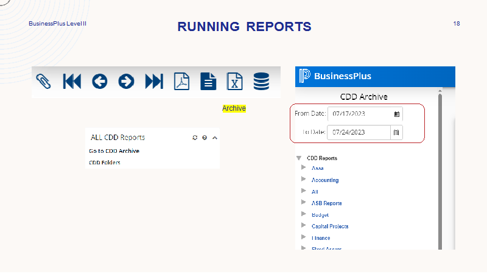Click the BusinessPlus logo
487x274 pixels.
(x=335, y=76)
